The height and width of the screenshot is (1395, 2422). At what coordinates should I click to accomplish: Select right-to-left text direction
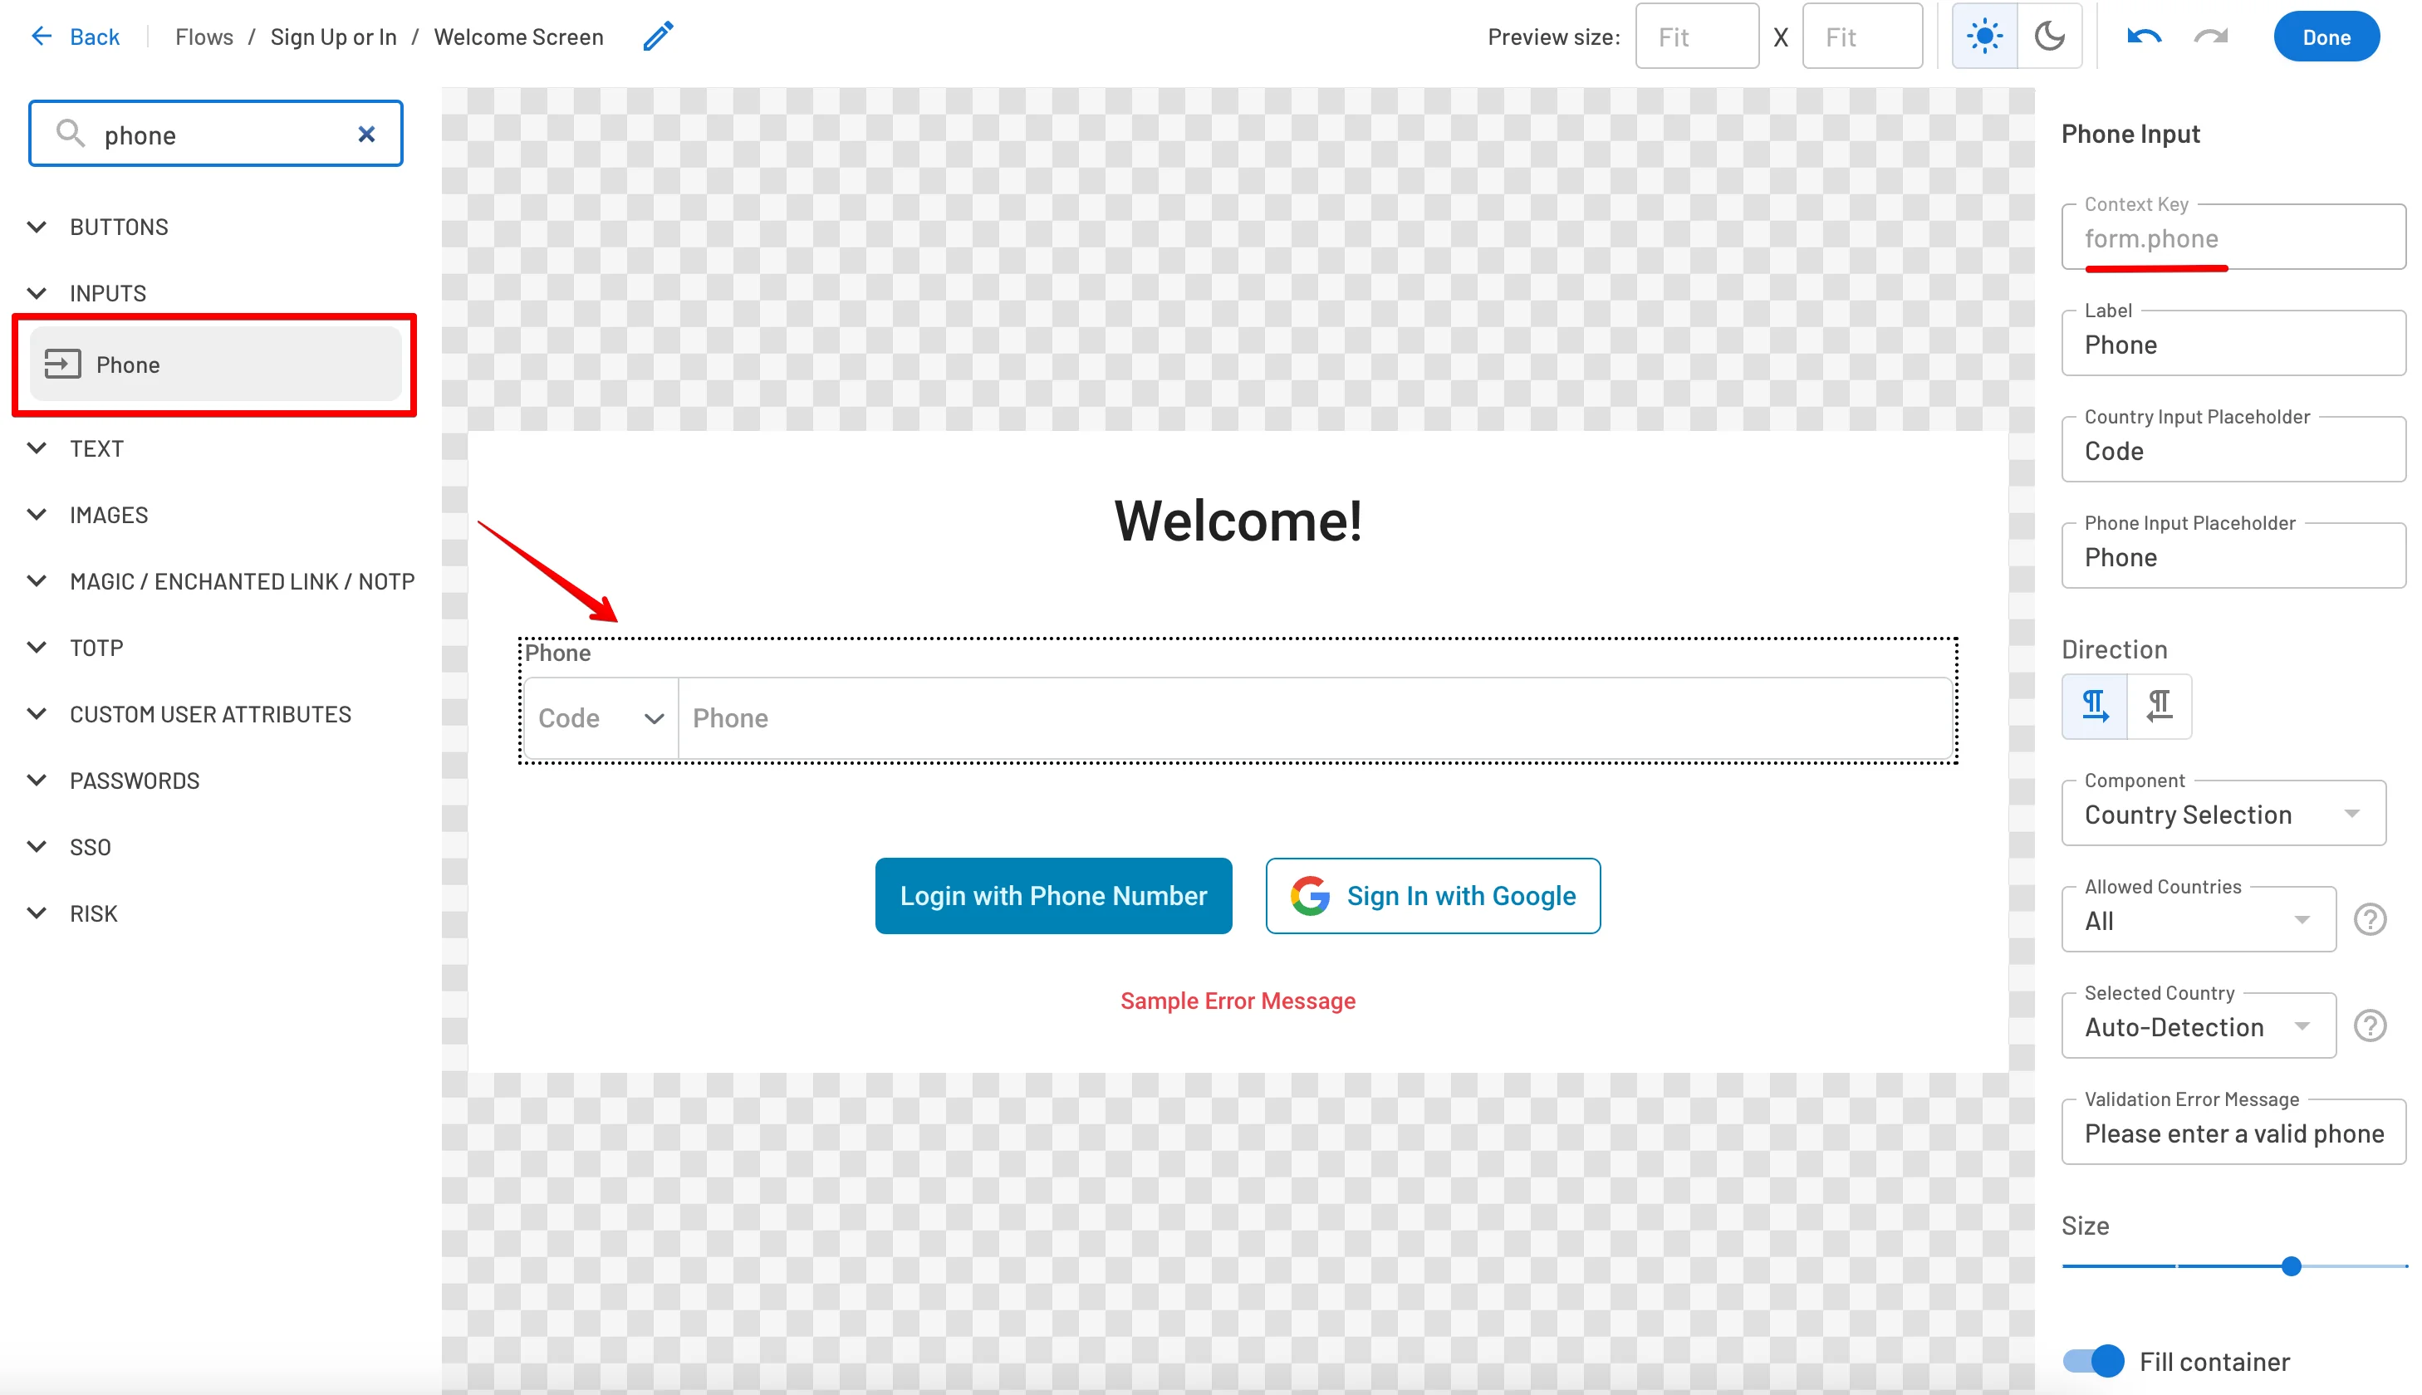(x=2159, y=706)
